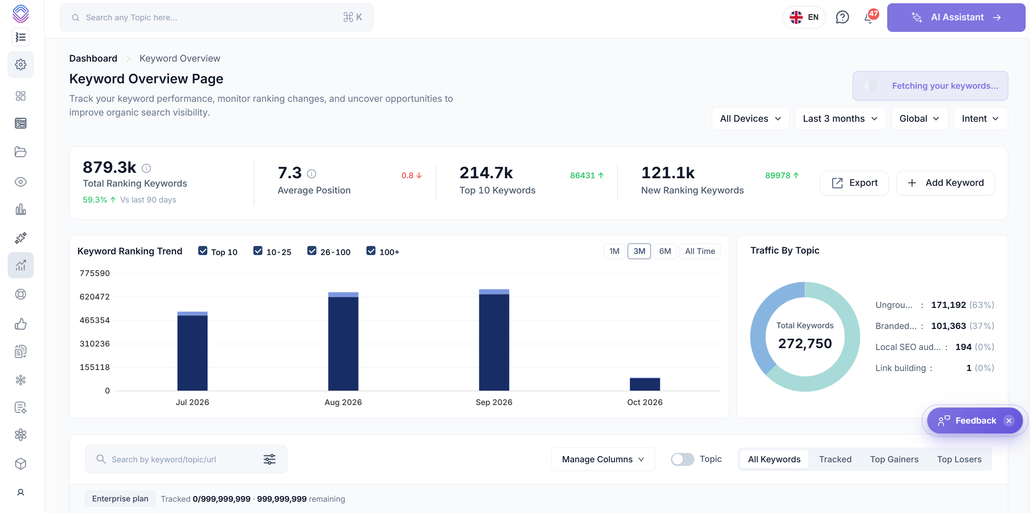Open the user profile icon in sidebar
The height and width of the screenshot is (513, 1030).
20,492
